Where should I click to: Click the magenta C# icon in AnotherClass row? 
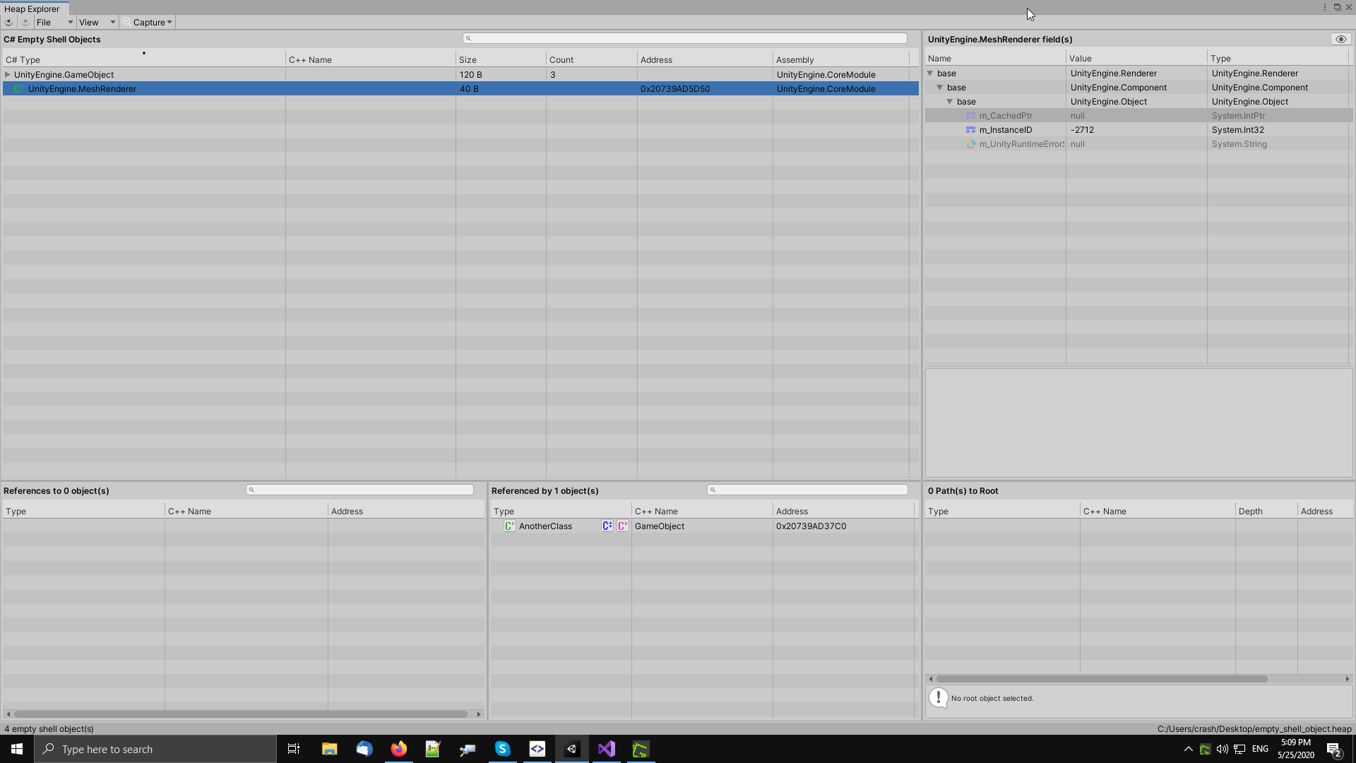click(x=623, y=526)
